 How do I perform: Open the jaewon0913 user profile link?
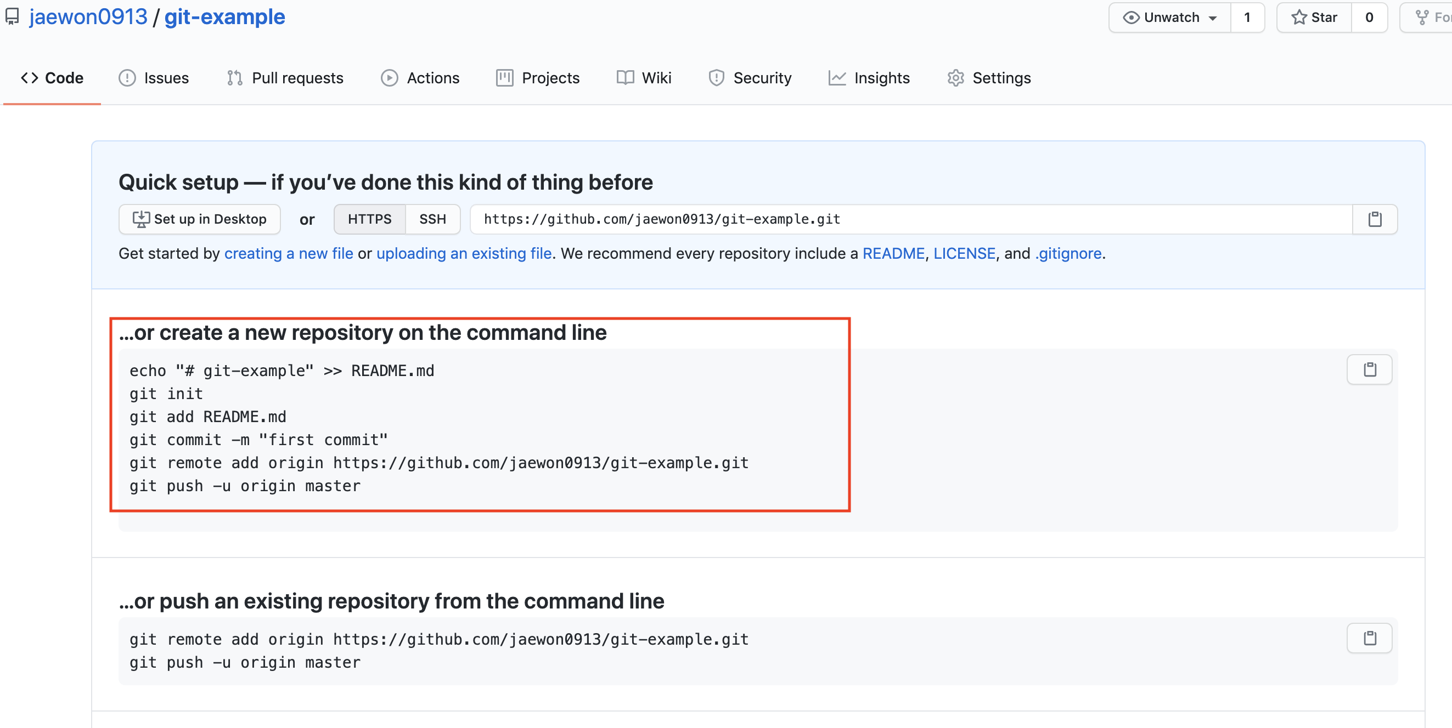(88, 17)
